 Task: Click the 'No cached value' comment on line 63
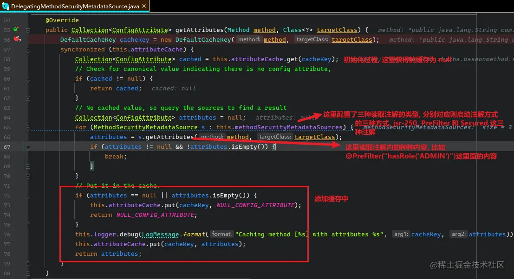coord(181,108)
